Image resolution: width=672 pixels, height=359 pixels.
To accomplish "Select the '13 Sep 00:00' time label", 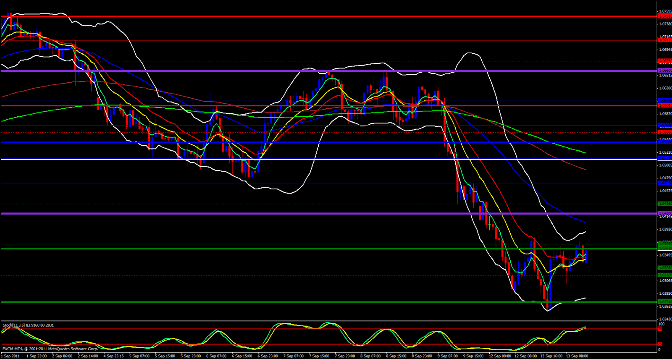I will [x=577, y=356].
